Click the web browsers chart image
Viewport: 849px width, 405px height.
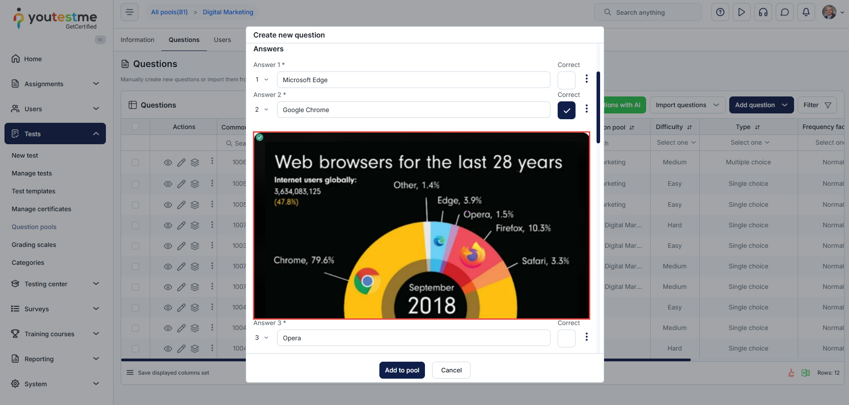tap(421, 225)
